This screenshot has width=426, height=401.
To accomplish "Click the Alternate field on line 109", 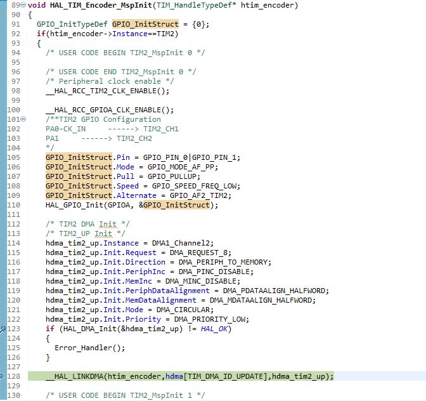I will point(136,195).
